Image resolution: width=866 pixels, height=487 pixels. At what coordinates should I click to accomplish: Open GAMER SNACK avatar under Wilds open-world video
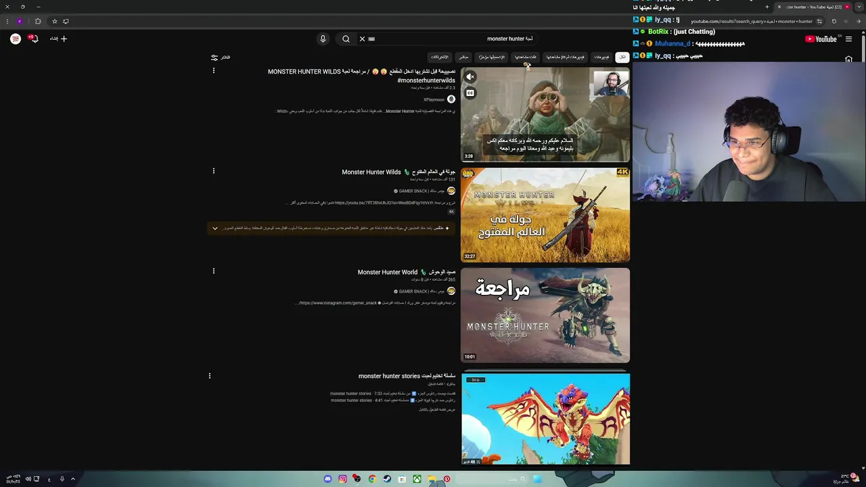(451, 191)
